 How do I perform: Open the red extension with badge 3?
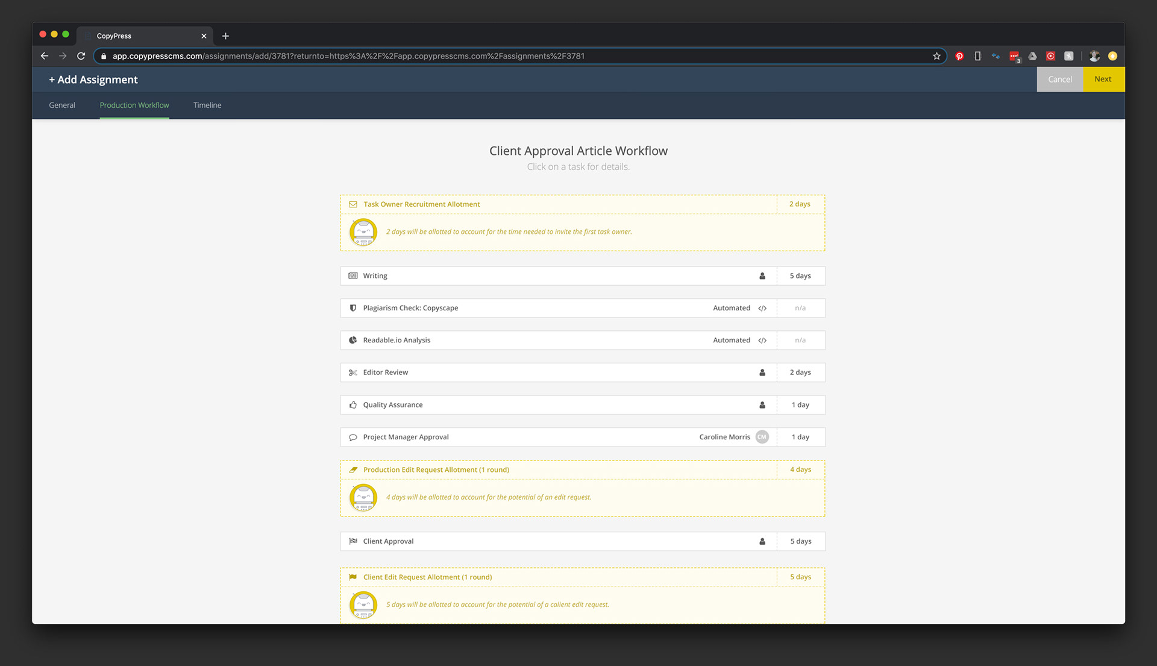1015,57
